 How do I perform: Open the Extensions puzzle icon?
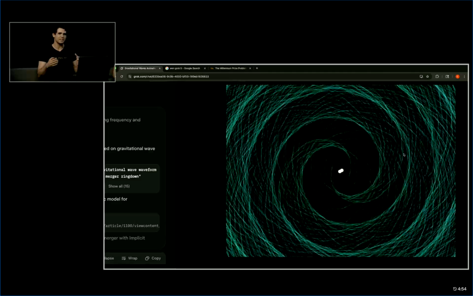click(x=437, y=77)
